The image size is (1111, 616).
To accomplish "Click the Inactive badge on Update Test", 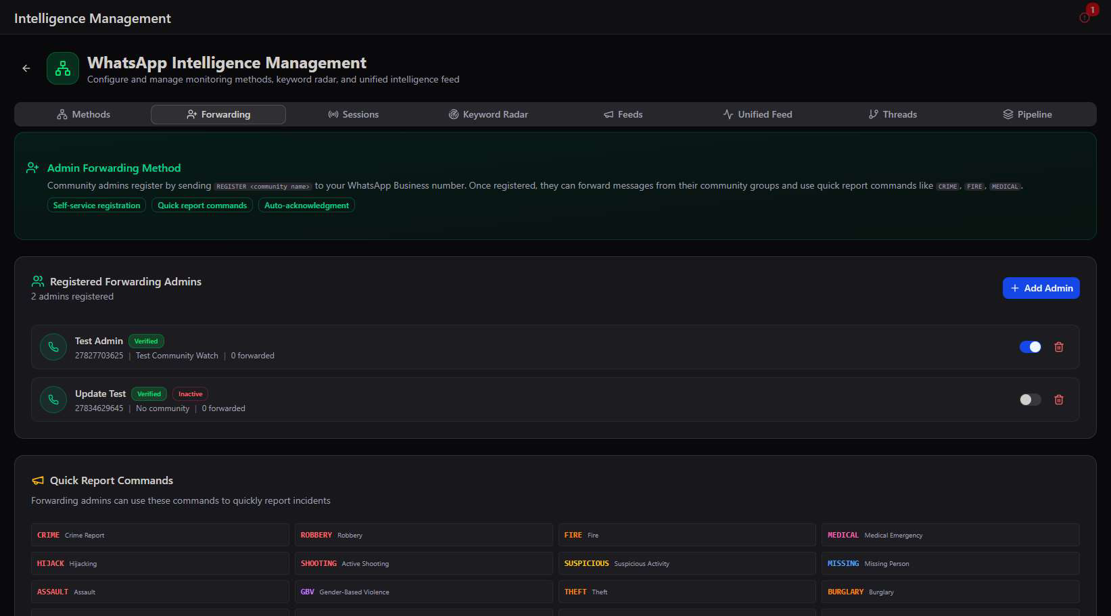I will pyautogui.click(x=190, y=394).
